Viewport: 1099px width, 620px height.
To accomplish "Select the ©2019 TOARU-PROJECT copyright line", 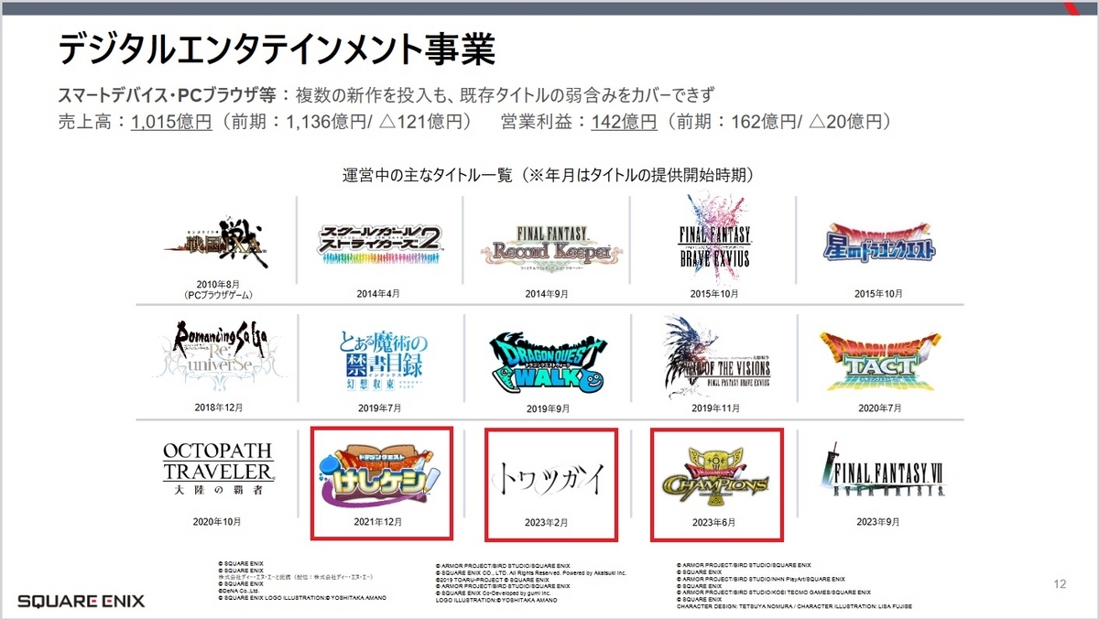I will (493, 579).
